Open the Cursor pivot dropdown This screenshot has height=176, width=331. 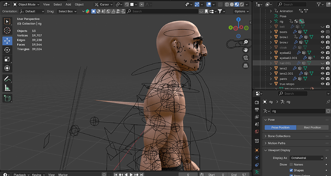[x=104, y=4]
